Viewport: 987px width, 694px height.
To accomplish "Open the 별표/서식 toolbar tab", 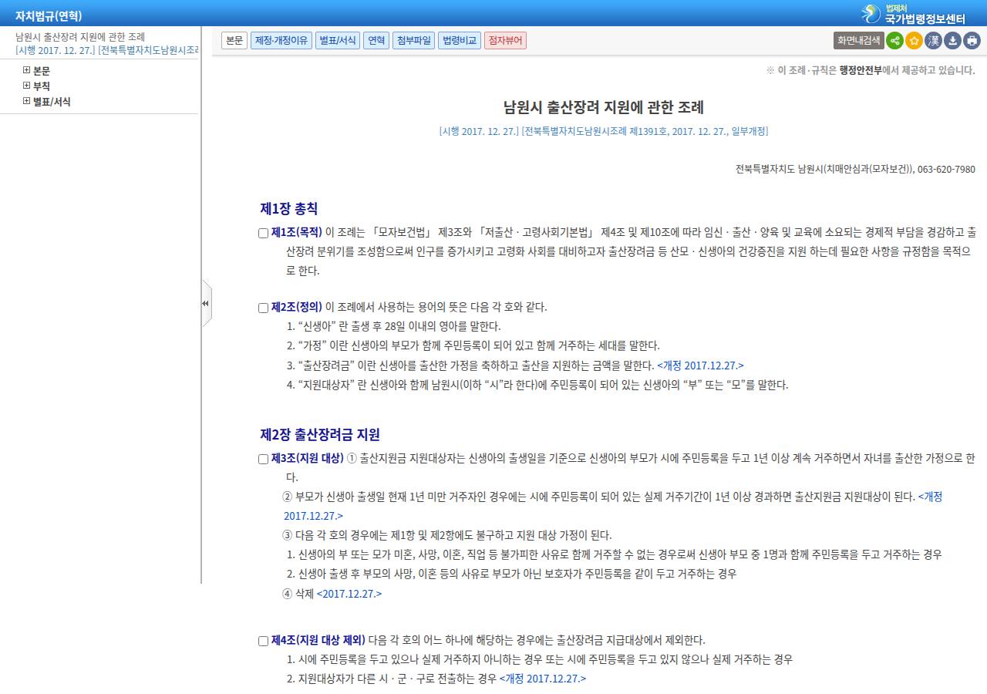I will pyautogui.click(x=337, y=40).
